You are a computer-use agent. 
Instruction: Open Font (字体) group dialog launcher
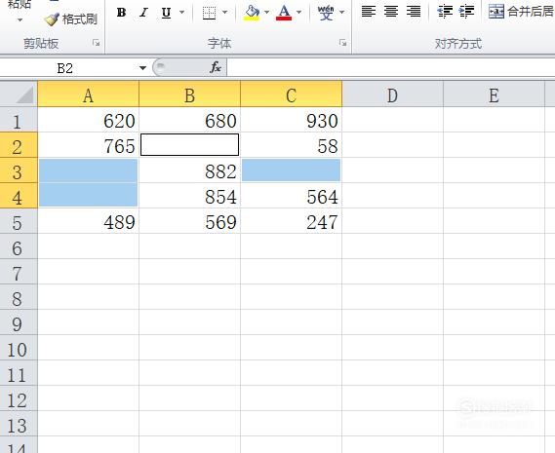coord(342,43)
